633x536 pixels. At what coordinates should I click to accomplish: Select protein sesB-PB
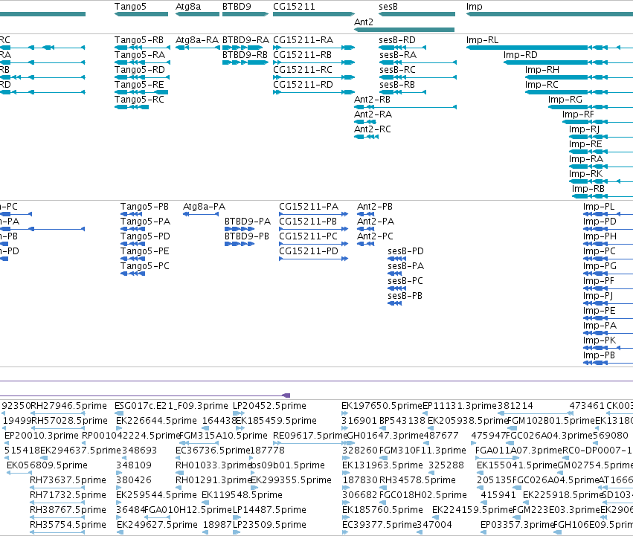point(395,304)
